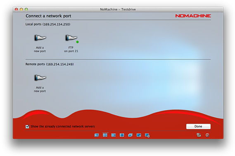This screenshot has width=235, height=156.
Task: Click the first blue toolbar icon at bottom
Action: (97, 135)
